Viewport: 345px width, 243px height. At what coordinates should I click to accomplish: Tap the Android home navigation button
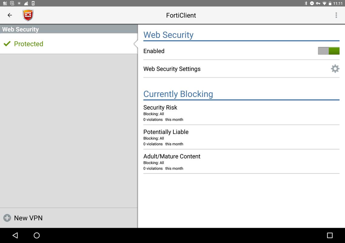36,235
